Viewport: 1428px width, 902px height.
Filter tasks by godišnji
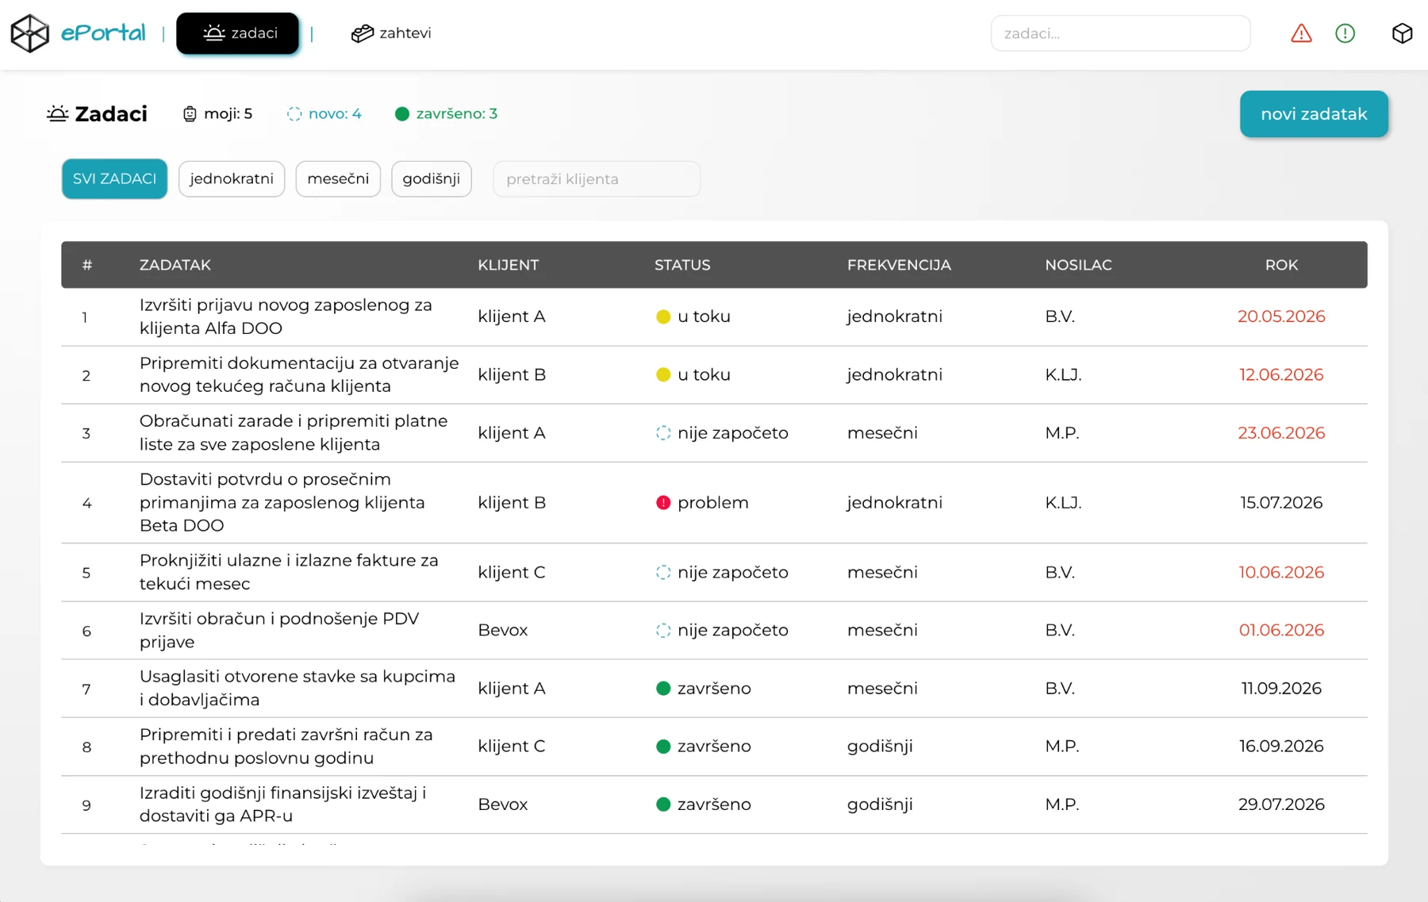(x=432, y=178)
